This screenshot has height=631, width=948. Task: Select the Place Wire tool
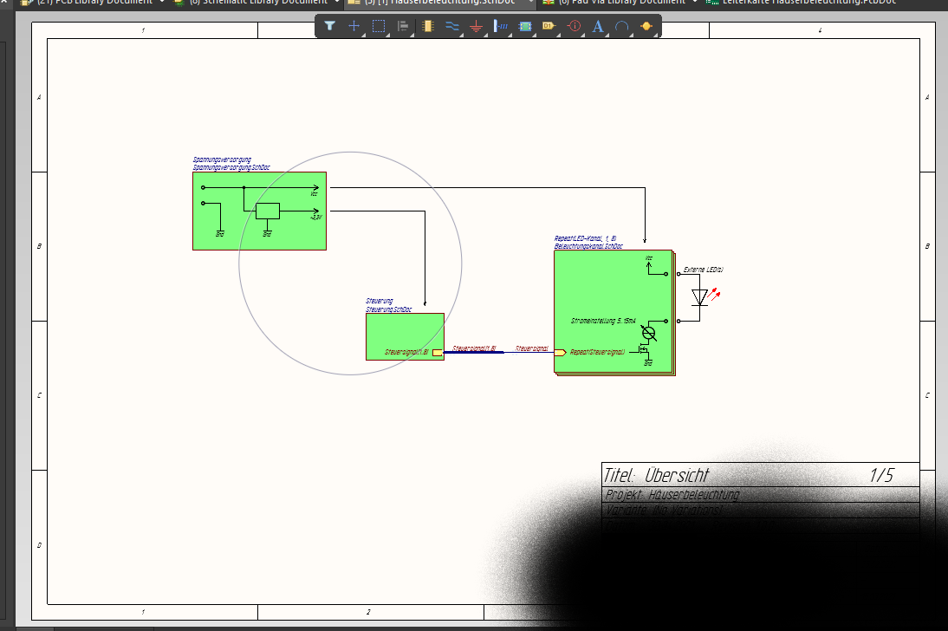(x=452, y=26)
